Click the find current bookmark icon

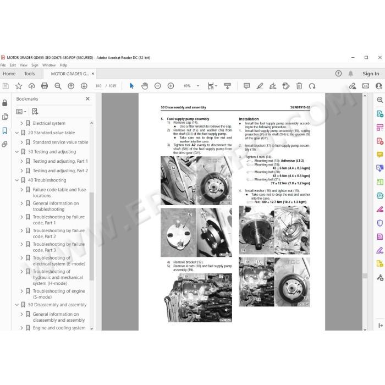pos(35,112)
